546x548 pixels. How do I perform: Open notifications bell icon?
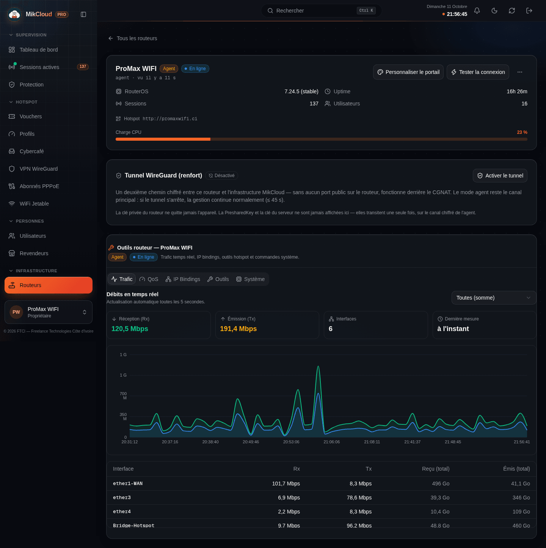[477, 11]
